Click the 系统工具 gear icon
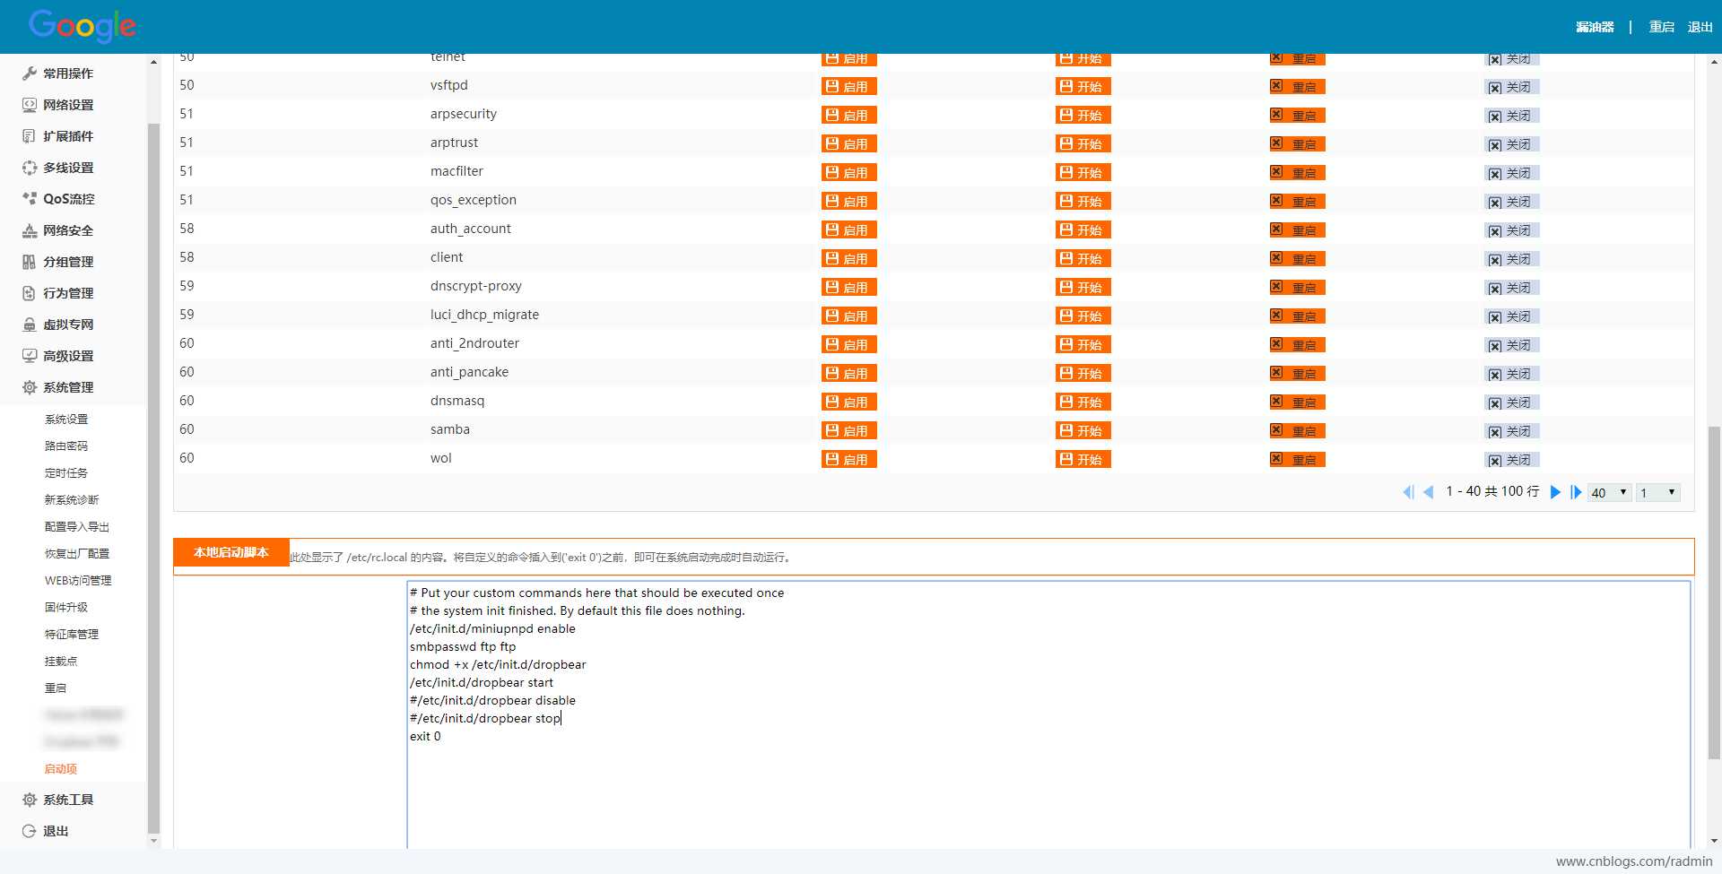 pyautogui.click(x=30, y=800)
